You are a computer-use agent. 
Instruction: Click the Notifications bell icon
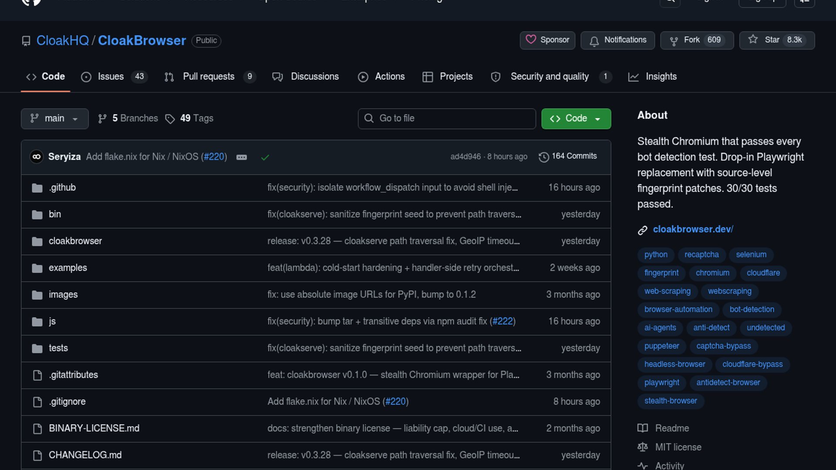click(x=594, y=41)
